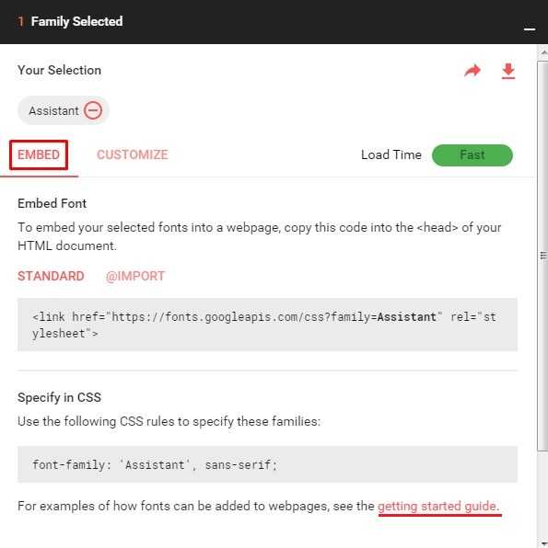This screenshot has width=548, height=548.
Task: Click the Embed Font heading
Action: 52,203
